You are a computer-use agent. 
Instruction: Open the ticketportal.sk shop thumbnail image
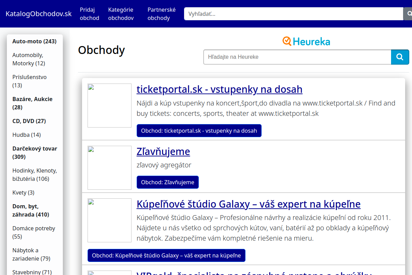click(110, 106)
